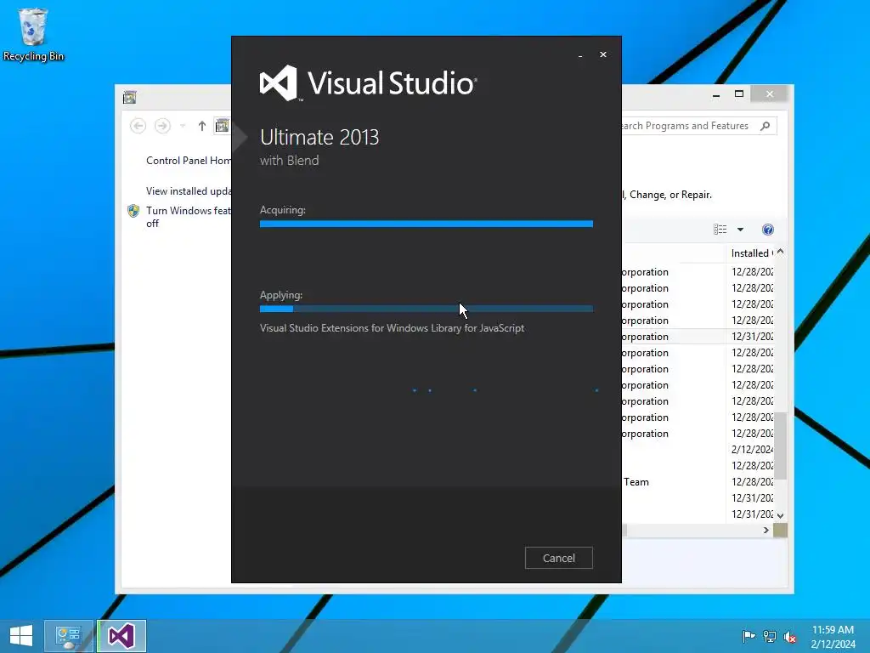Click the Programs and Features title bar icon
Image resolution: width=870 pixels, height=653 pixels.
tap(130, 97)
